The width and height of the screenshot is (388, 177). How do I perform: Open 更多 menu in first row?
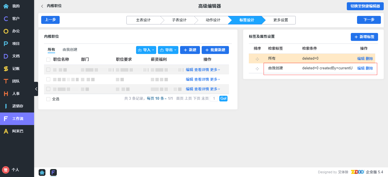(215, 70)
